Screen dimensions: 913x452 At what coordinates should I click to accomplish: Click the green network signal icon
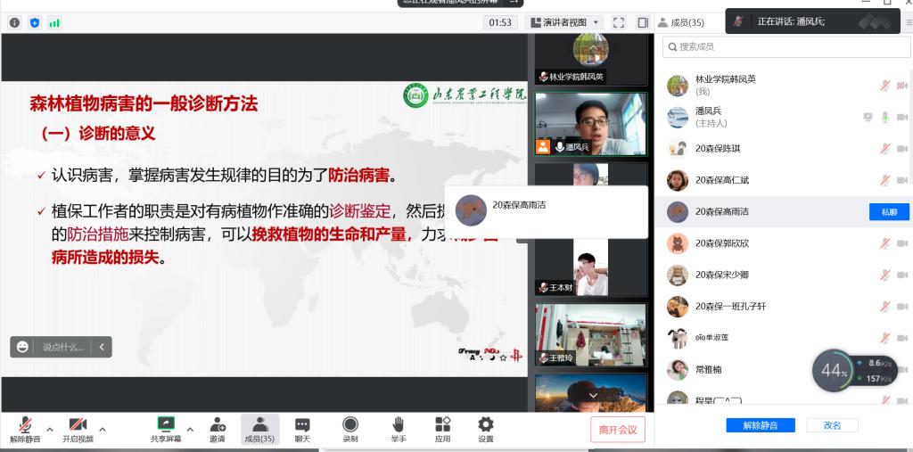(x=54, y=22)
